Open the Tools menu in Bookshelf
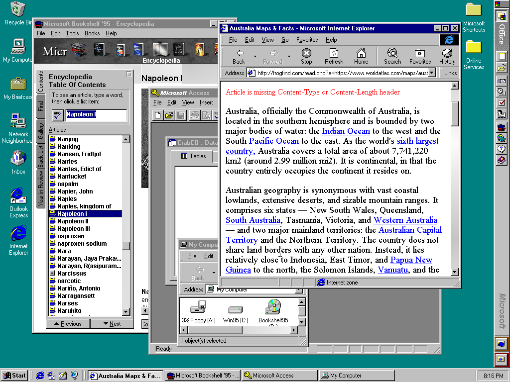 [x=72, y=33]
